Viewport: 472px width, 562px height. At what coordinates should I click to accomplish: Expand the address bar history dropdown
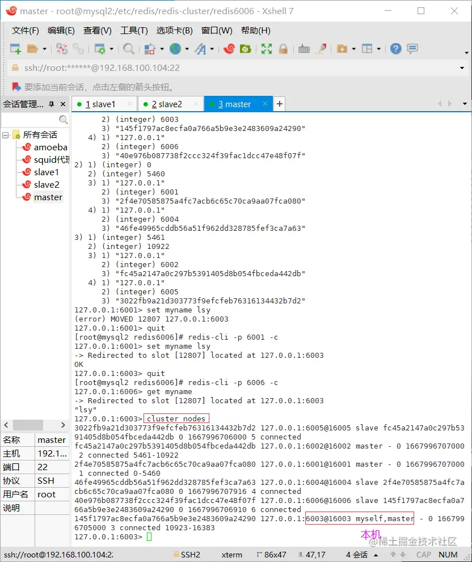462,67
